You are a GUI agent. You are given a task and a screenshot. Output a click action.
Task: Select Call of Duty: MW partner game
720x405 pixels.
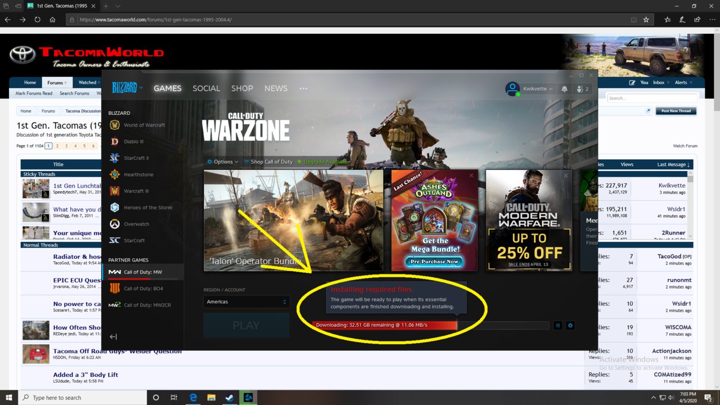tap(142, 272)
